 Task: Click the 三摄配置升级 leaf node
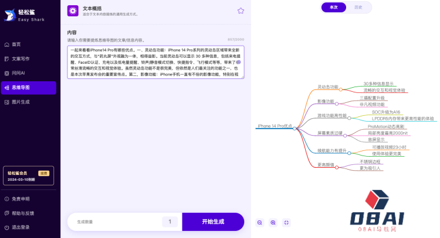point(372,98)
